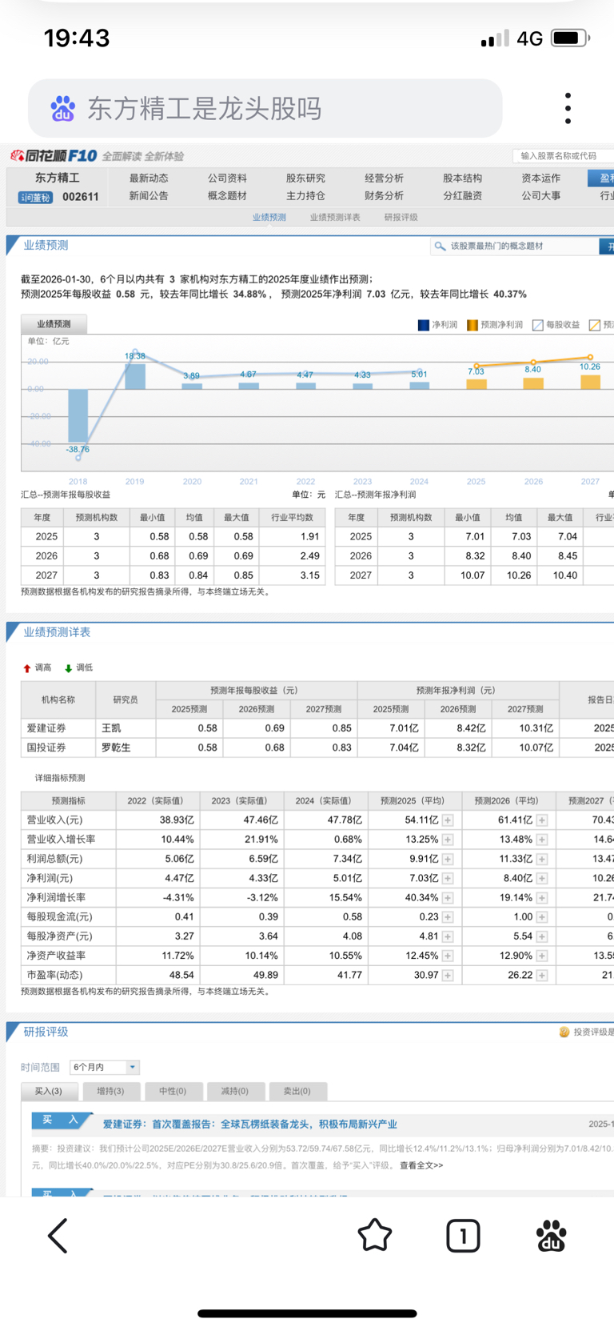Click the 问董秘 button
This screenshot has height=1331, width=614.
[35, 197]
